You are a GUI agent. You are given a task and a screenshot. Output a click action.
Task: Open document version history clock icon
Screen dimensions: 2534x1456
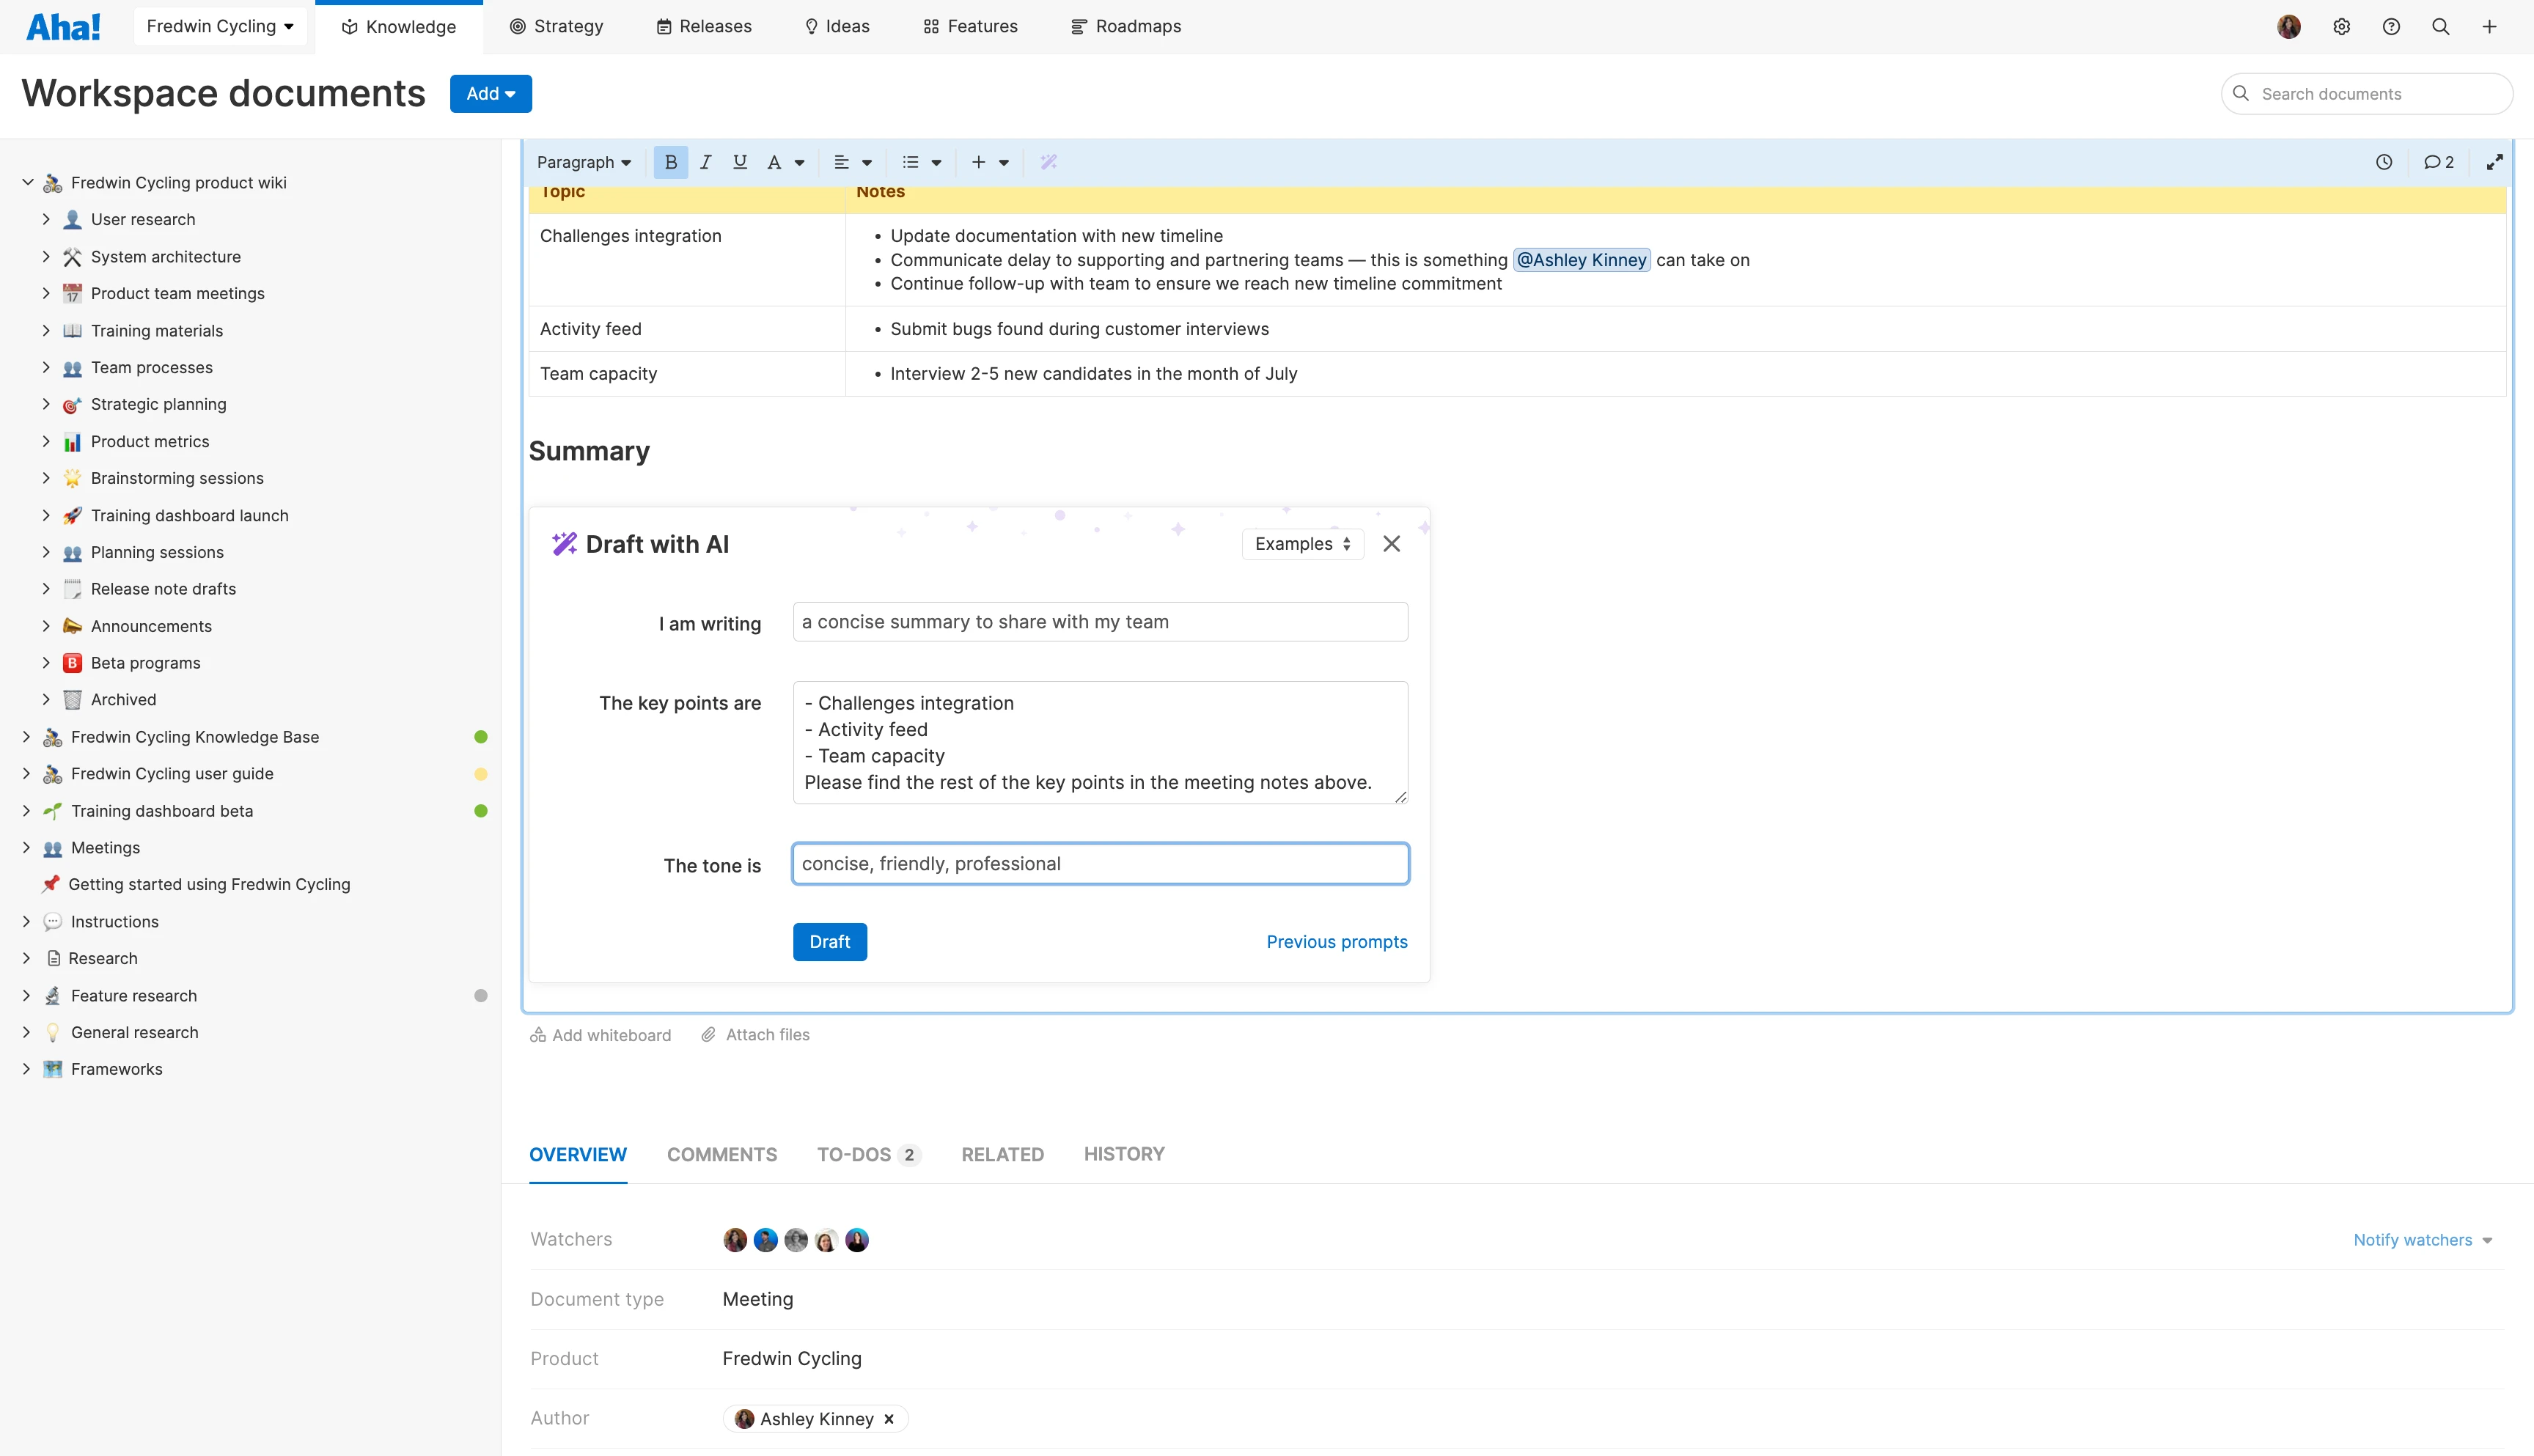click(2384, 162)
